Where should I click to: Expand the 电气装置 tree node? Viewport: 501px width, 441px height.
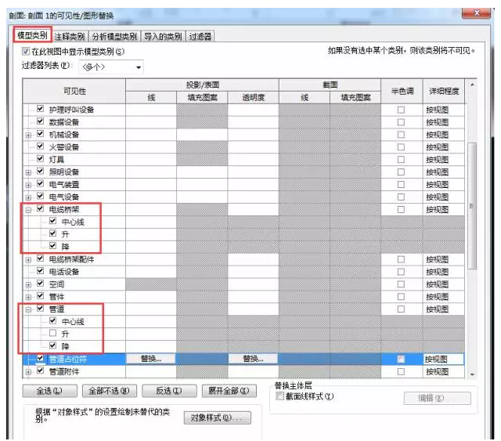(x=28, y=185)
